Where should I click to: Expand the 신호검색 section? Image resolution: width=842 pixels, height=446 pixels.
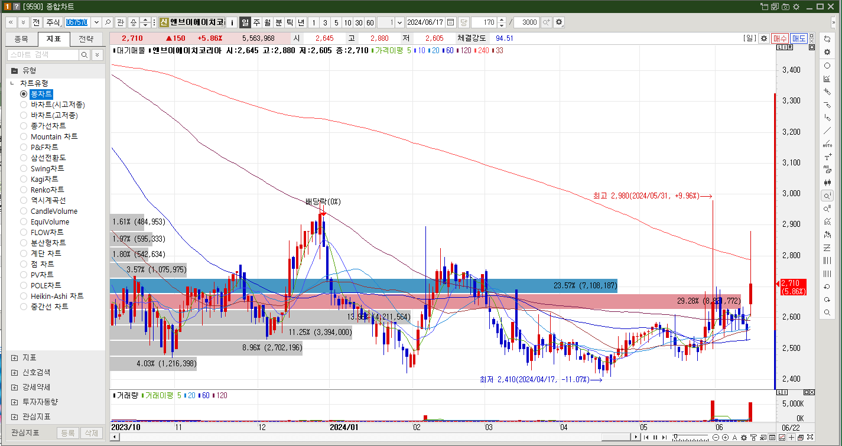point(14,373)
